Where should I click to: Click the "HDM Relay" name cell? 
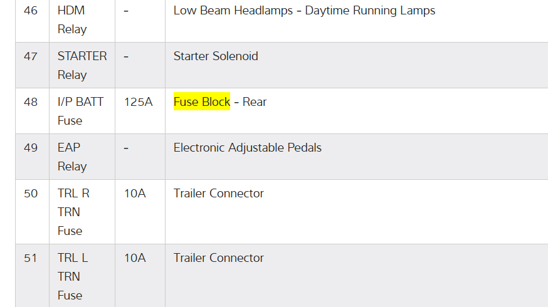pyautogui.click(x=72, y=19)
